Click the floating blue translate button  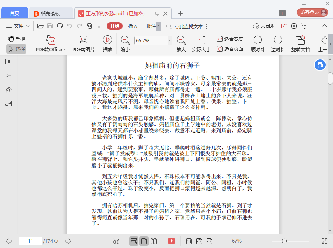[x=320, y=65]
